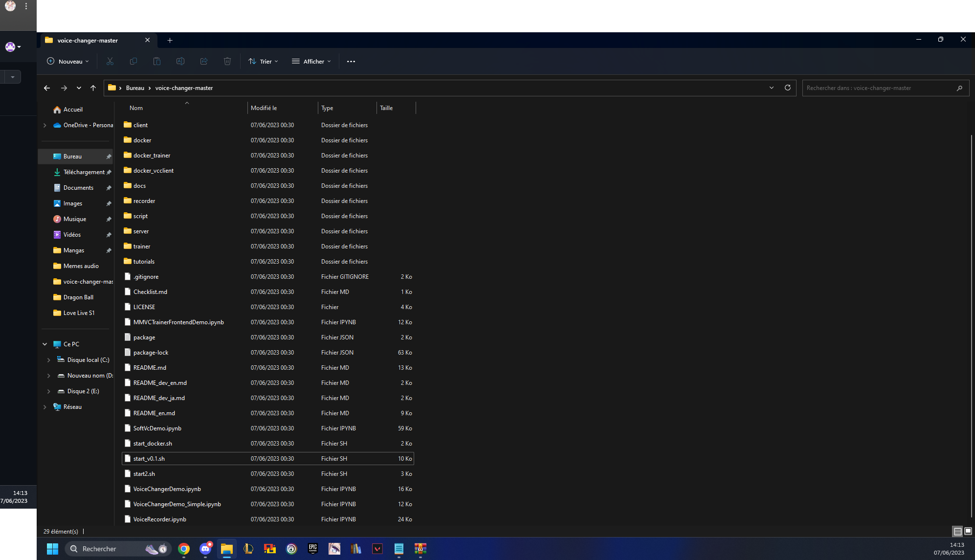Open the Nouveau menu button

[x=68, y=61]
